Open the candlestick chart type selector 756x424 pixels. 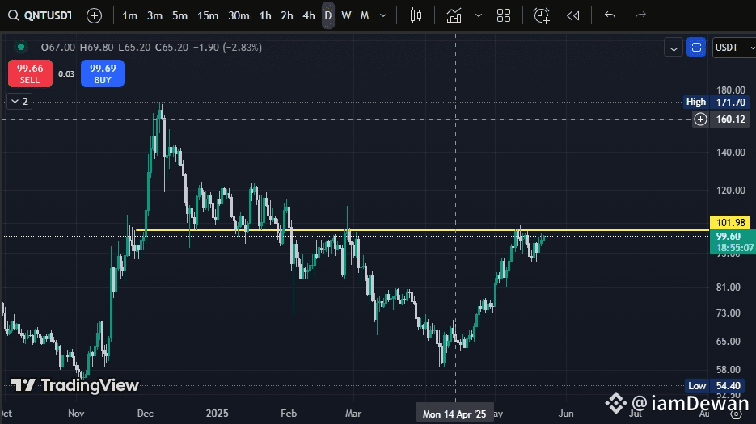(416, 16)
